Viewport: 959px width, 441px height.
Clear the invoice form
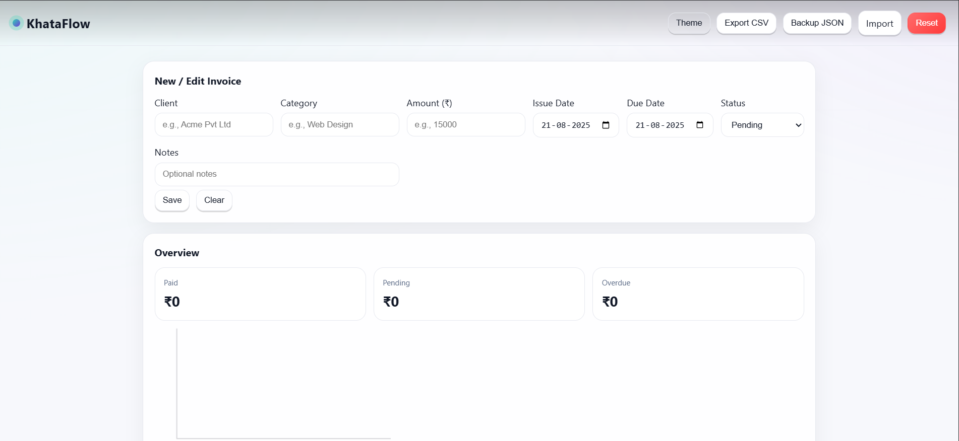coord(214,200)
